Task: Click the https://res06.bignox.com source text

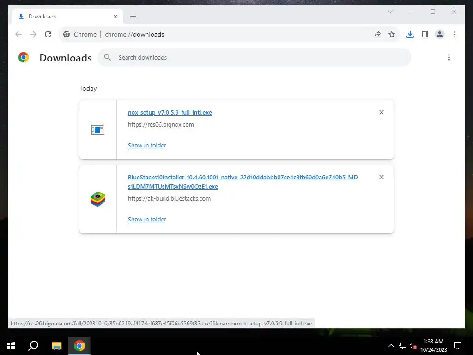Action: [x=161, y=124]
